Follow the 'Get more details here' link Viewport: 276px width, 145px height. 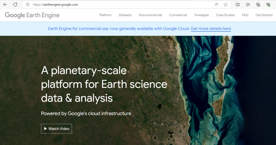[x=211, y=29]
